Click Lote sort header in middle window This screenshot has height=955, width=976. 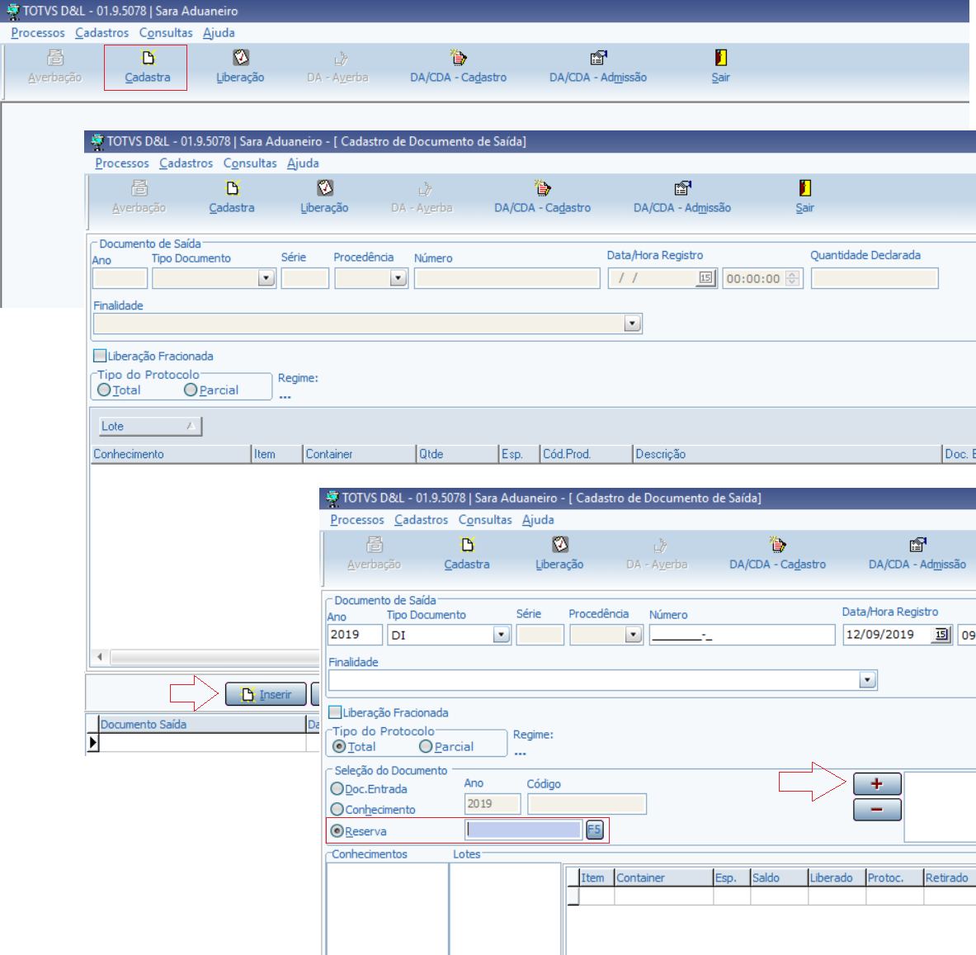pos(150,426)
